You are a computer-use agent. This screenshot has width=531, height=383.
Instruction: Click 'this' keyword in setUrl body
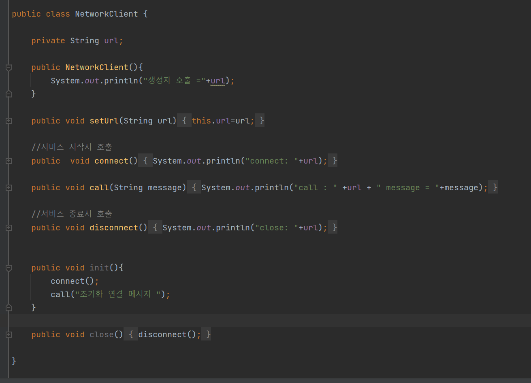coord(201,121)
